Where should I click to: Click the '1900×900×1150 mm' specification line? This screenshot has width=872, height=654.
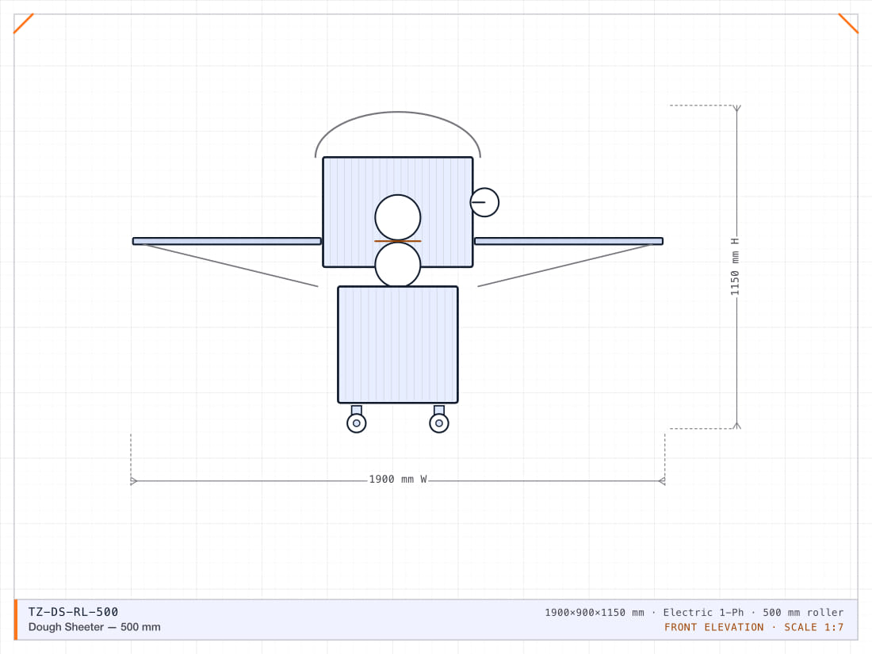tap(694, 612)
